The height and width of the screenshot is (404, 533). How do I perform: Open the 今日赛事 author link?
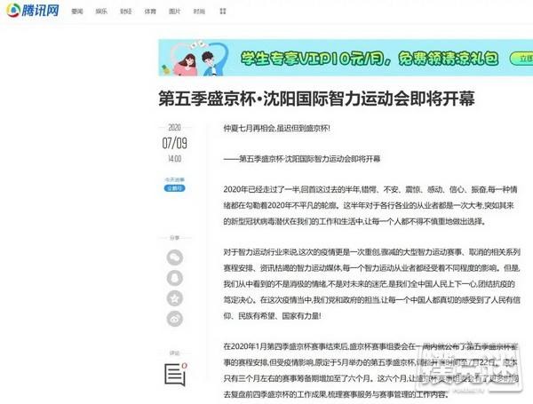pos(172,178)
